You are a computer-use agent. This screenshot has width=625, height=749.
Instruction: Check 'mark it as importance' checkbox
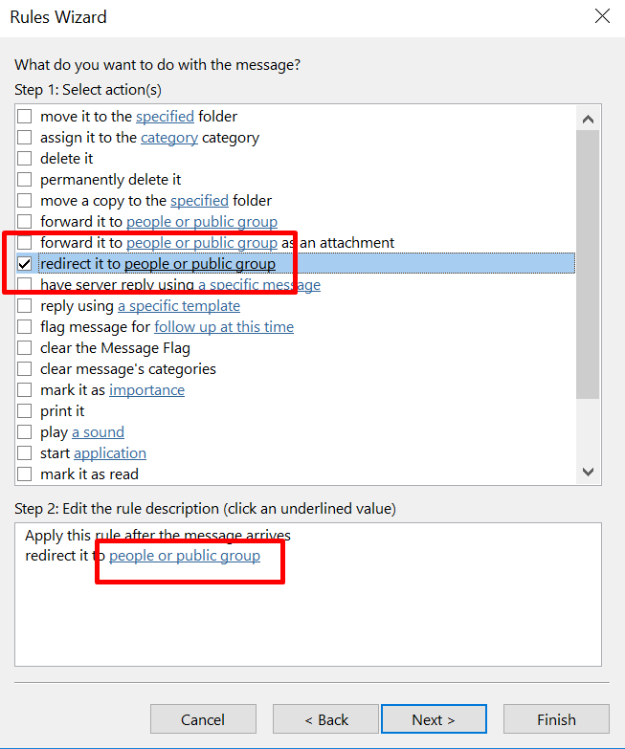coord(24,389)
